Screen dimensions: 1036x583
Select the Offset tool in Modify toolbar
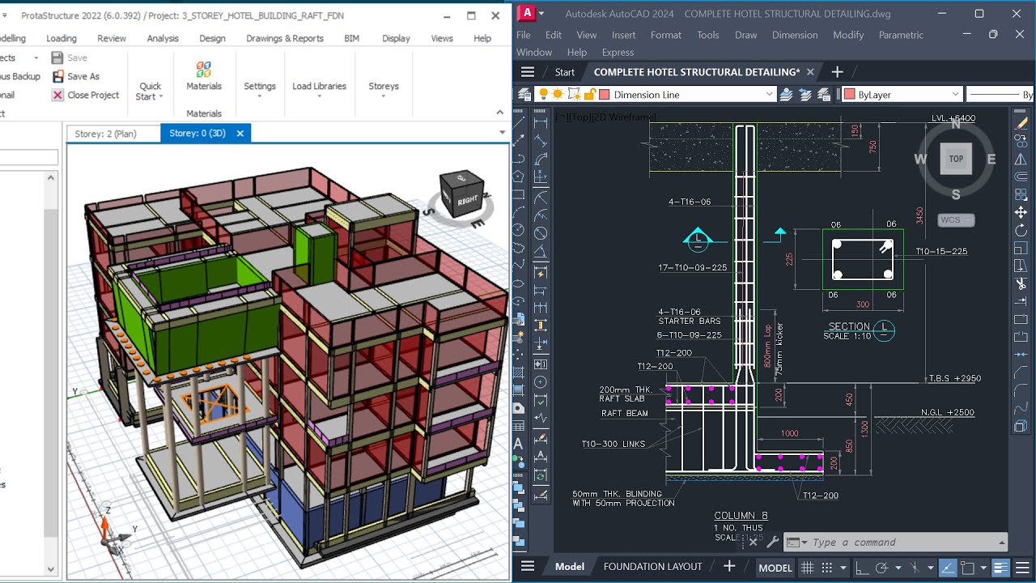tap(1021, 177)
